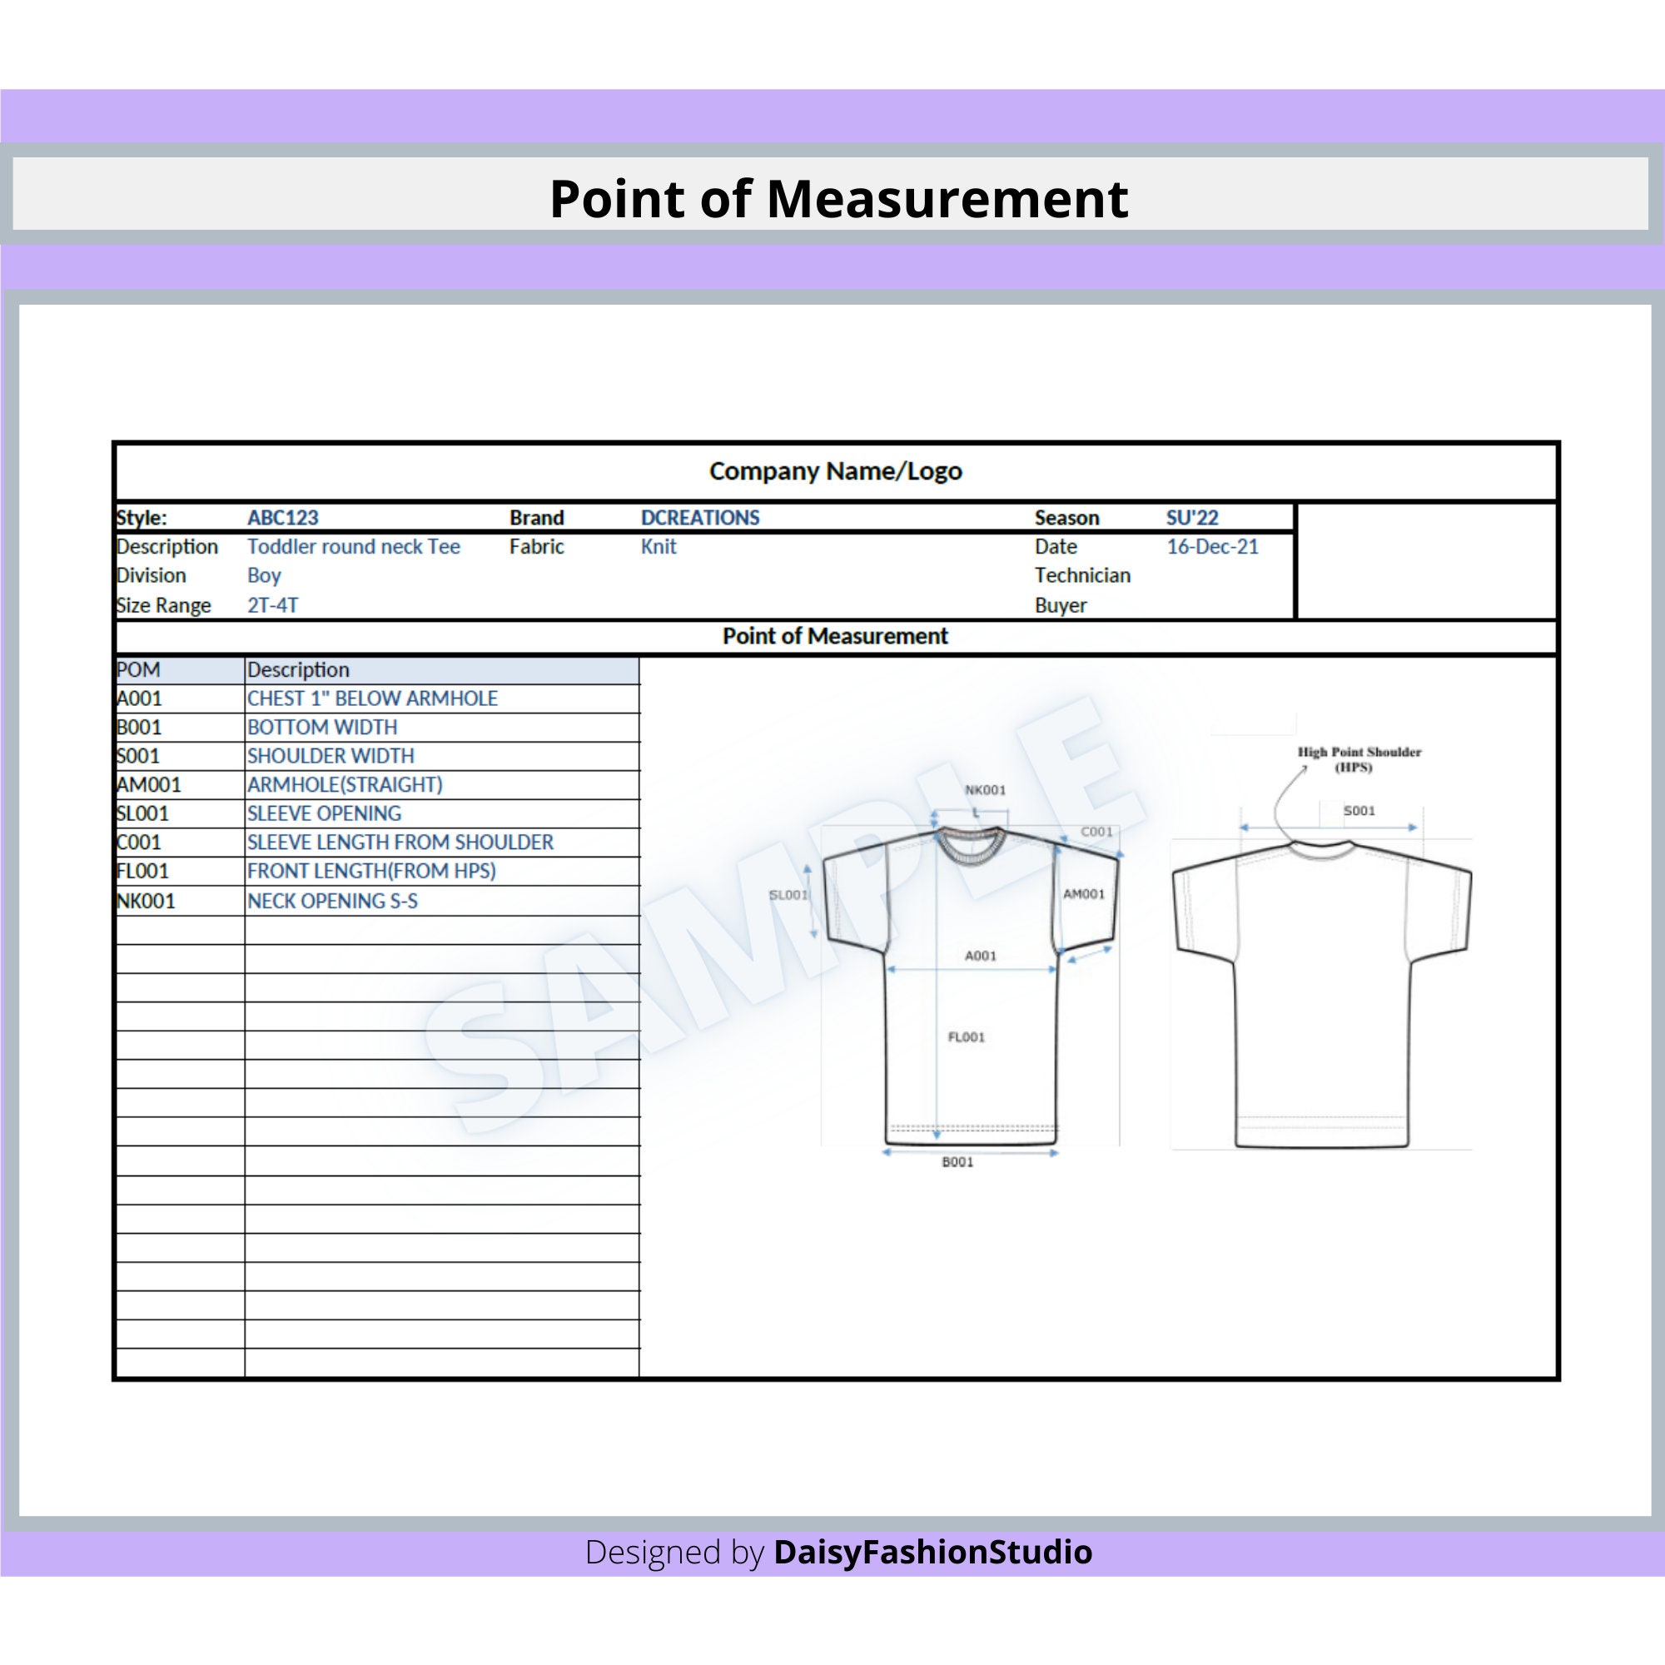Select the B001 bottom width marker
1665x1665 pixels.
(x=959, y=1162)
